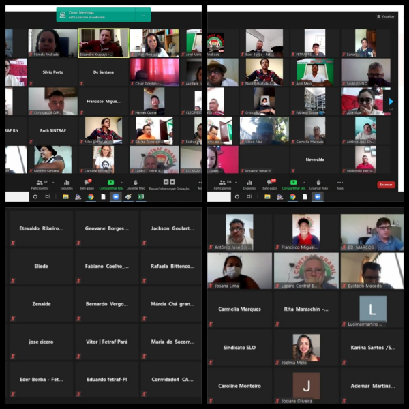Image resolution: width=409 pixels, height=409 pixels.
Task: Select the Eliede participant tile
Action: [x=41, y=267]
